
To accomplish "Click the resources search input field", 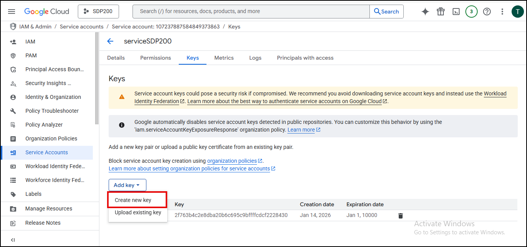I will click(250, 12).
